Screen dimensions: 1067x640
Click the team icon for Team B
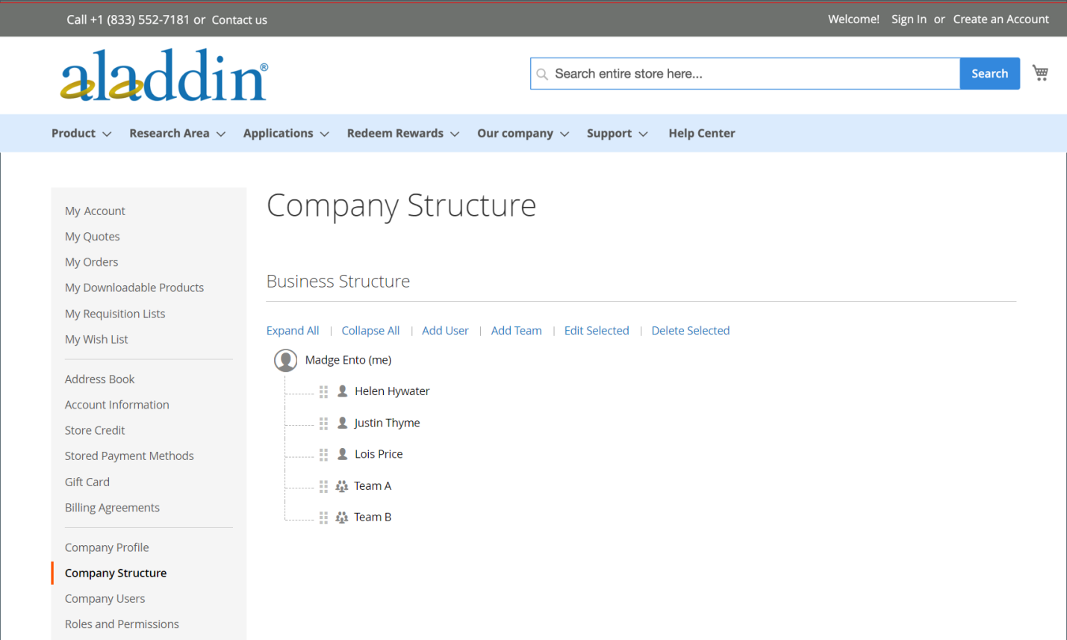342,518
